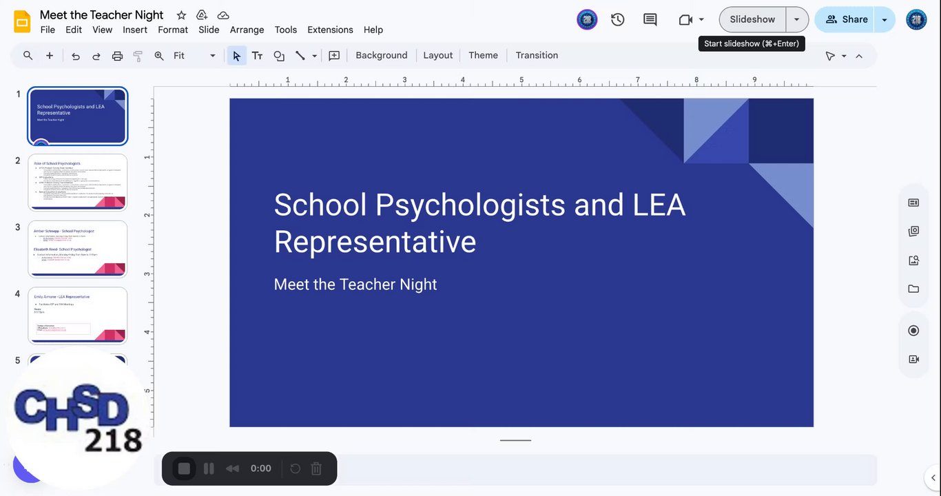Open the Transition panel button
This screenshot has width=941, height=496.
(x=537, y=56)
